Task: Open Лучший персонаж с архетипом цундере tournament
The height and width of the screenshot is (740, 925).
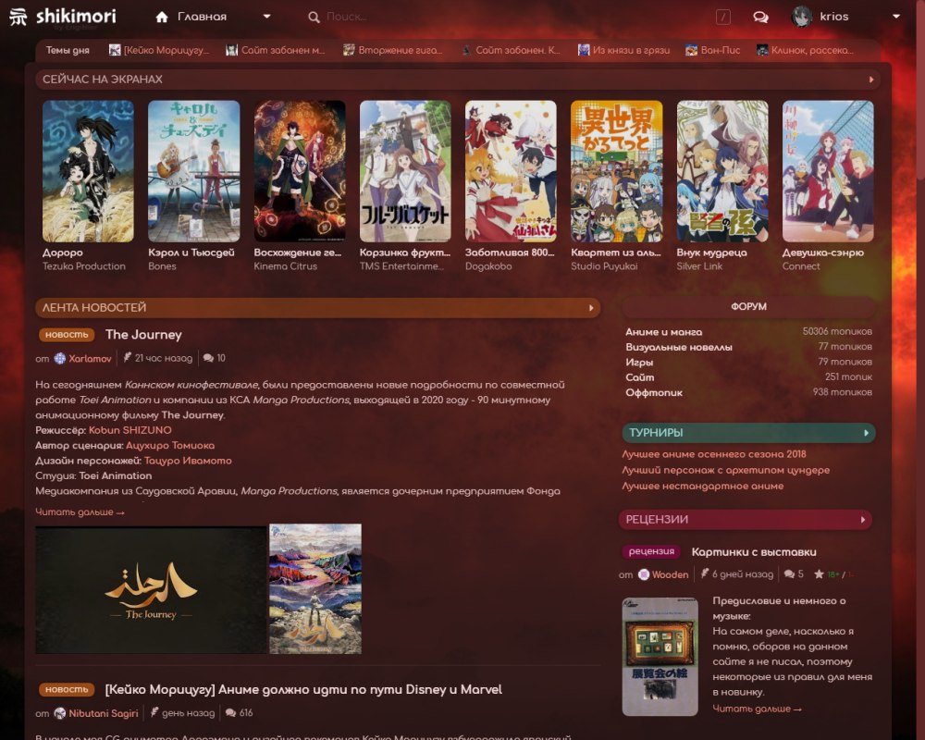Action: [725, 470]
